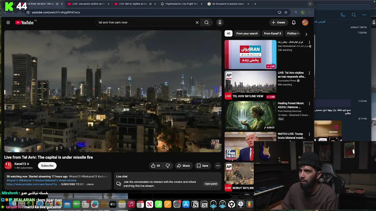Save the video to a playlist
The image size is (376, 211).
click(x=202, y=166)
